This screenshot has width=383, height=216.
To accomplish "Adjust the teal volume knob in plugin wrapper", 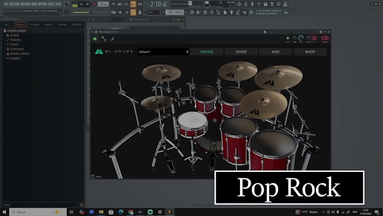I will [x=301, y=38].
